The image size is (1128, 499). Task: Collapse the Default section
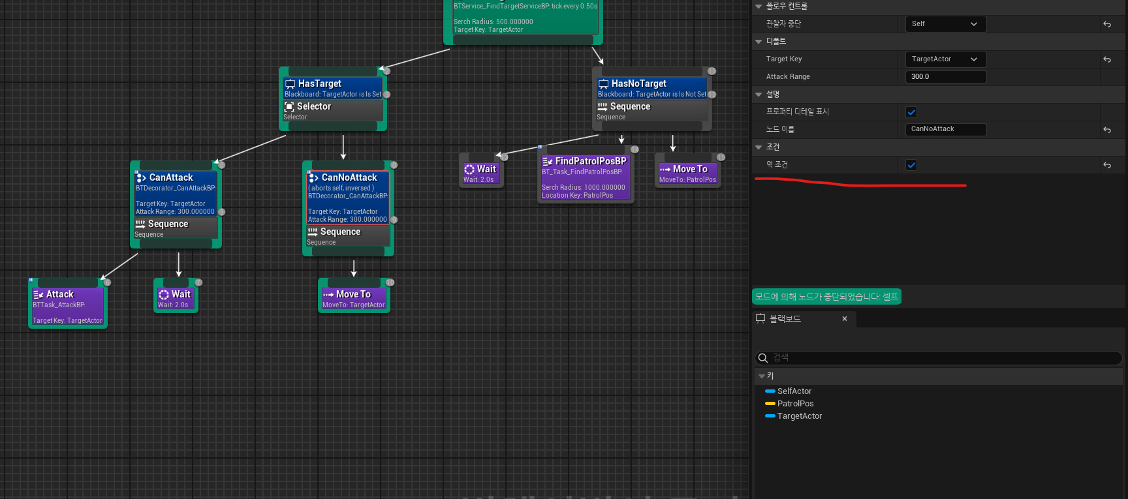759,42
